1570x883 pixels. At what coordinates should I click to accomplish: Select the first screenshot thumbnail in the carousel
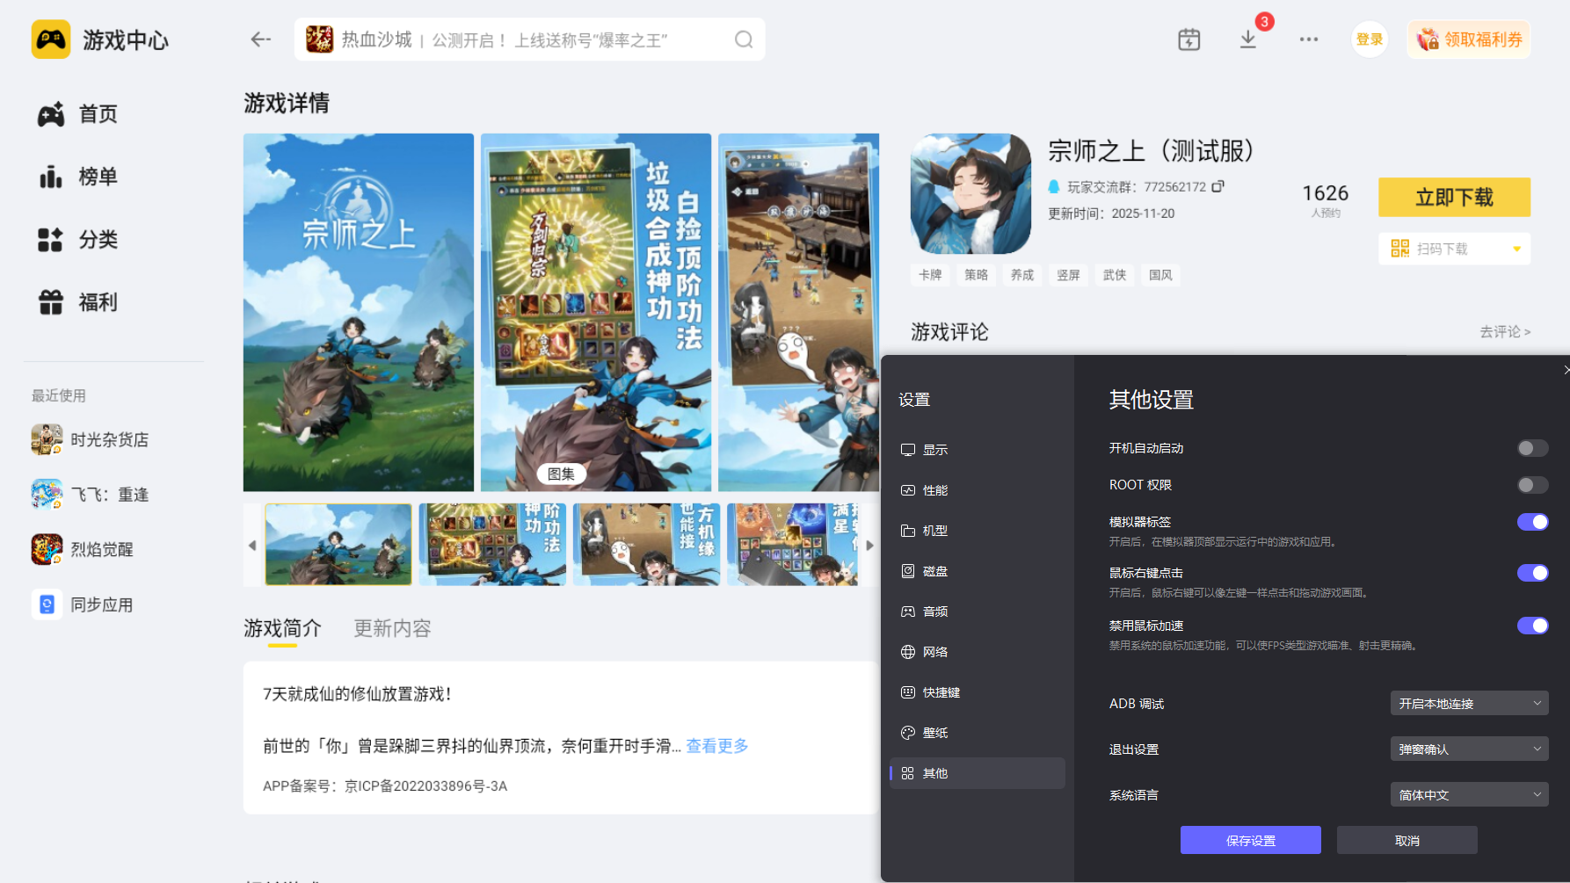coord(338,544)
